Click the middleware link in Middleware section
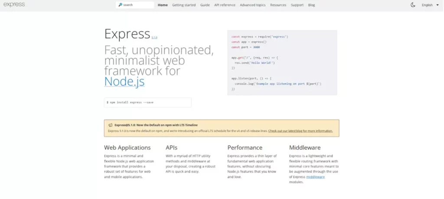Viewport: 444px width, 199px height. pos(316,177)
